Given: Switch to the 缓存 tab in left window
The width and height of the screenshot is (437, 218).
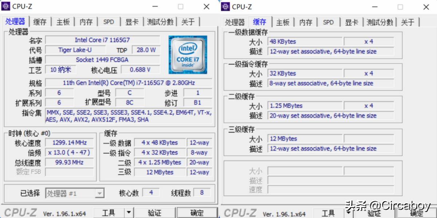Looking at the screenshot, I should click(x=40, y=21).
